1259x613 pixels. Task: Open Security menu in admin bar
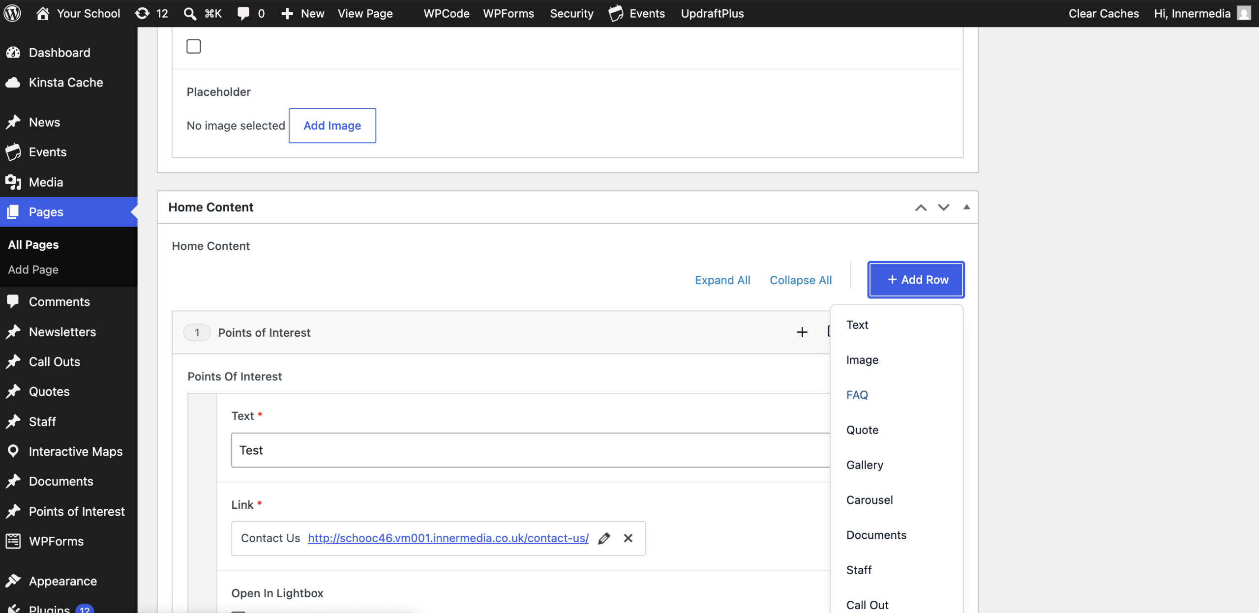point(571,13)
